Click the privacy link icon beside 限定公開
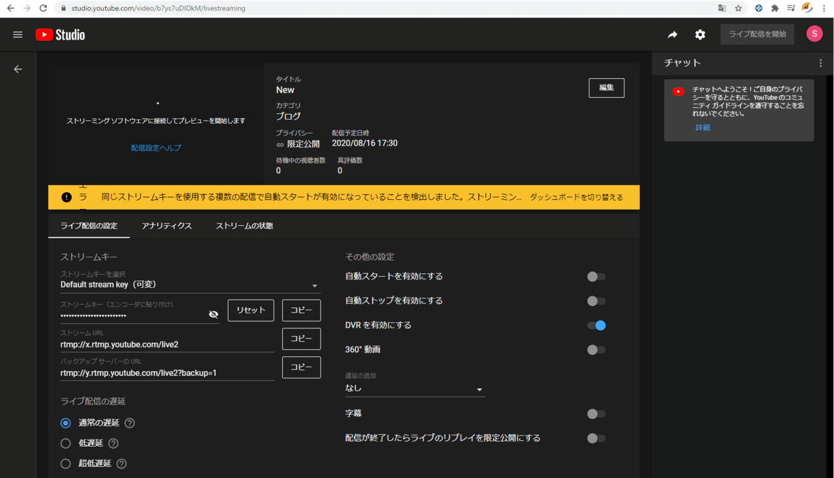Screen dimensions: 834x478 pyautogui.click(x=280, y=144)
